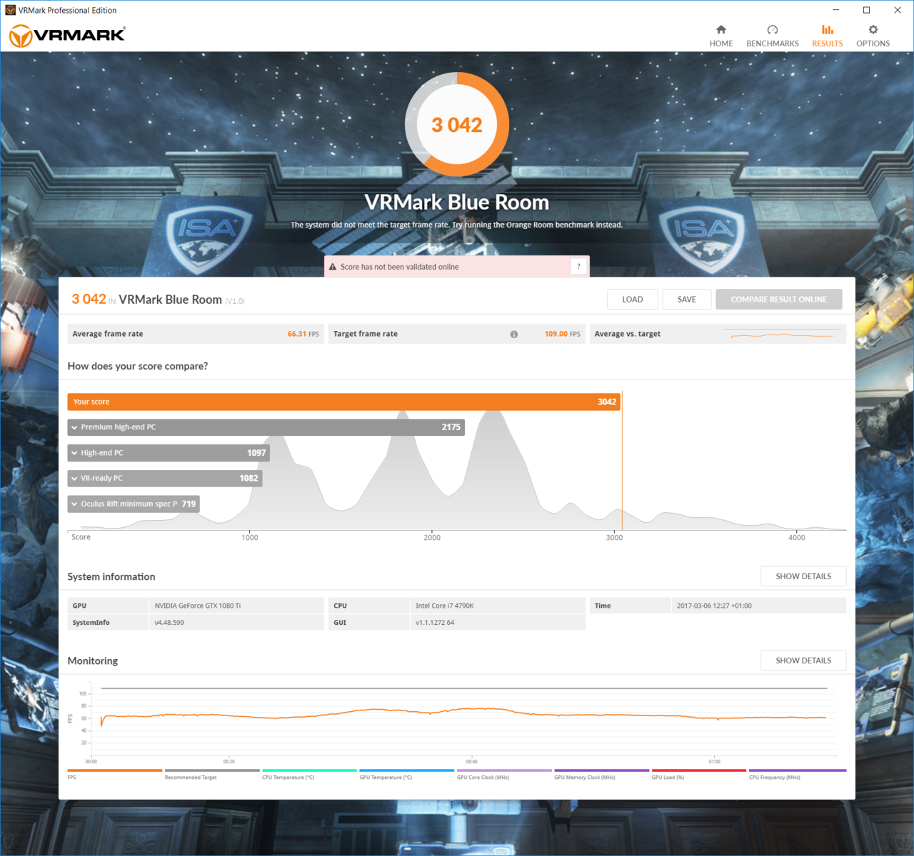
Task: Toggle GPU Memory Clock legend series
Action: pos(602,775)
